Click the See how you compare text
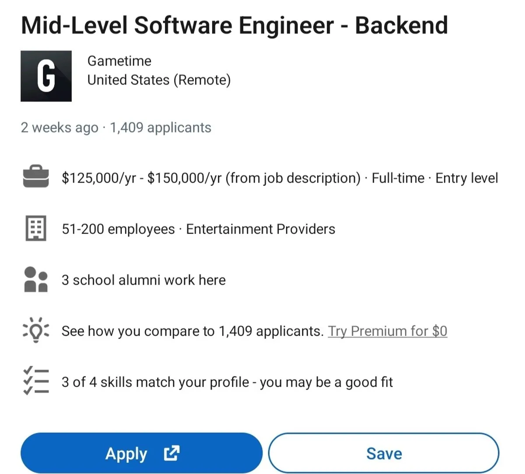 click(192, 331)
